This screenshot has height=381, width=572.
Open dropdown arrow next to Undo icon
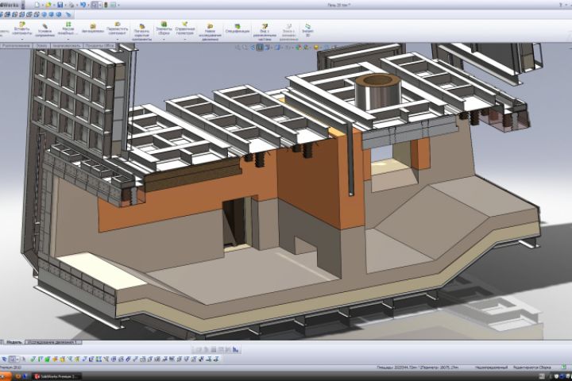88,5
